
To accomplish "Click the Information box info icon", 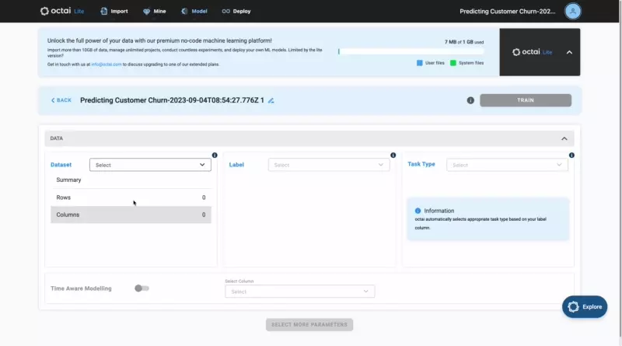I will tap(418, 211).
